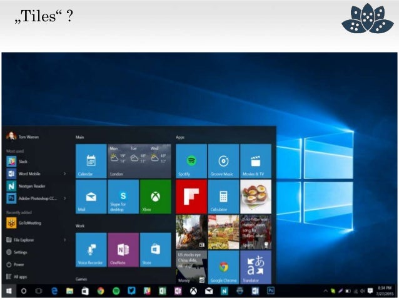Click the Main group heading
The image size is (399, 300).
pos(79,137)
